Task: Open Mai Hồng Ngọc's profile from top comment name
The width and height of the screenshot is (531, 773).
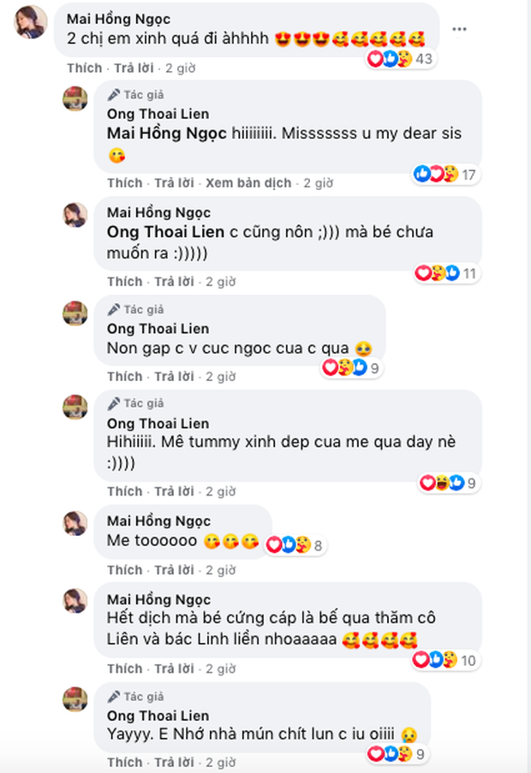Action: click(x=119, y=19)
